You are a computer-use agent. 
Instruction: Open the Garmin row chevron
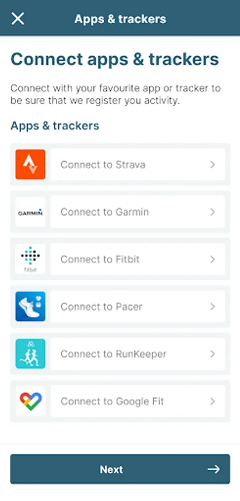pyautogui.click(x=213, y=212)
